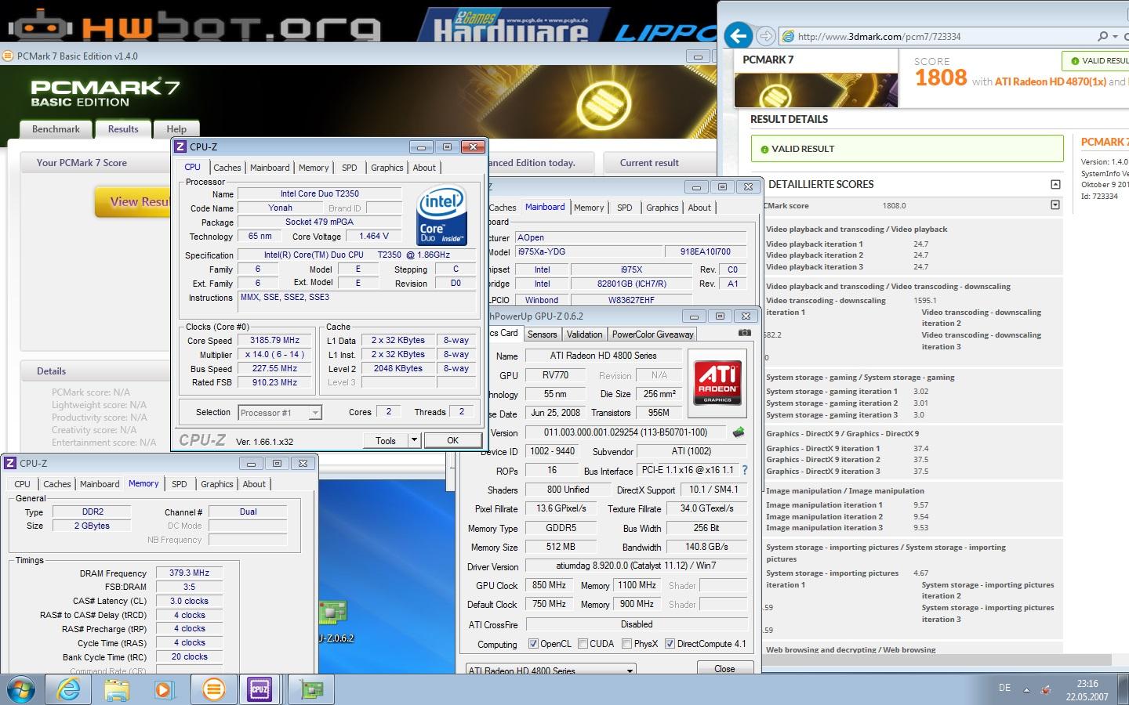Switch to the Benchmark tab in PCMark 7
1129x705 pixels.
pyautogui.click(x=56, y=129)
